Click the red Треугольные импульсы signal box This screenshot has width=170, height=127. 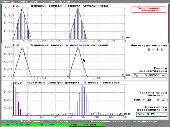click(148, 9)
